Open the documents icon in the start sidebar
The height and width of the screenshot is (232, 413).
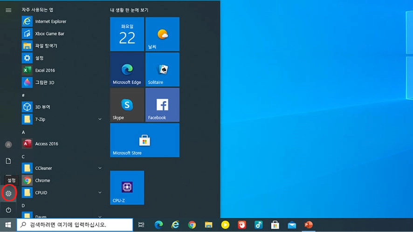pyautogui.click(x=8, y=161)
